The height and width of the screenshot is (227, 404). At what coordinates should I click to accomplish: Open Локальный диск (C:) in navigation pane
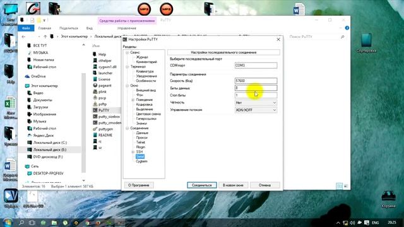pos(50,143)
